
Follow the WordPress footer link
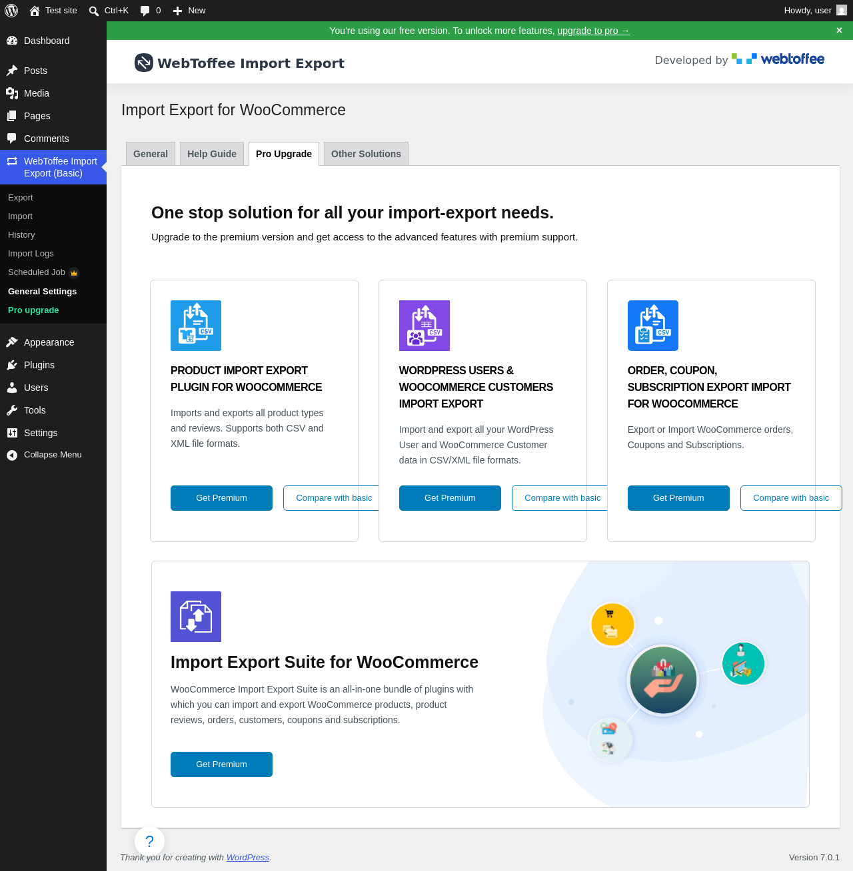[x=248, y=858]
